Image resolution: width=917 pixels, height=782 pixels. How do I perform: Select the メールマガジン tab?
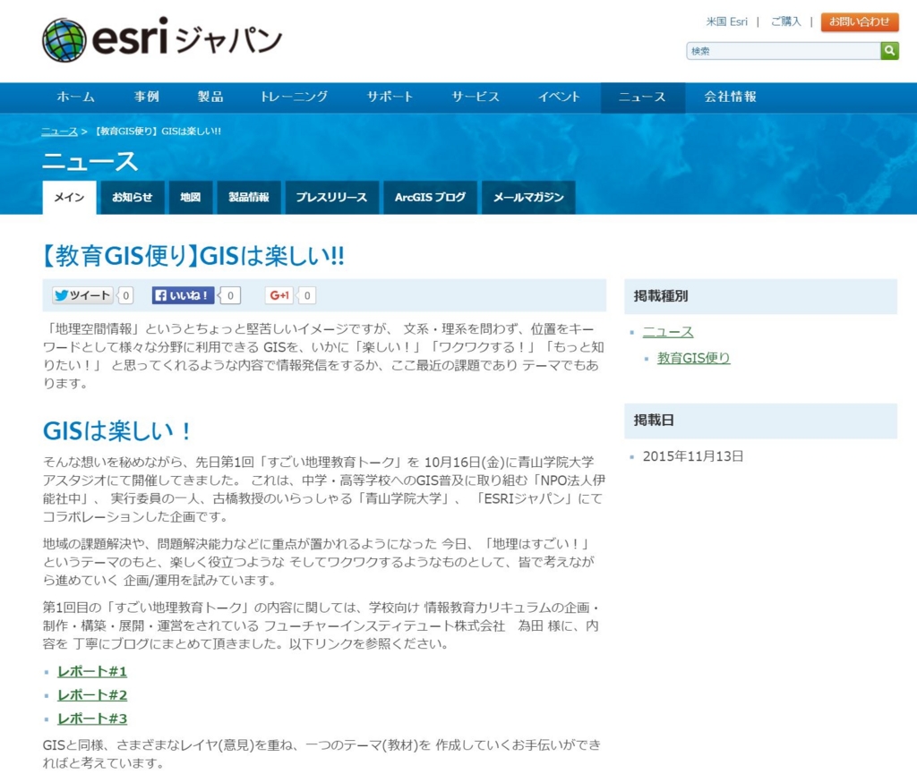[x=528, y=197]
